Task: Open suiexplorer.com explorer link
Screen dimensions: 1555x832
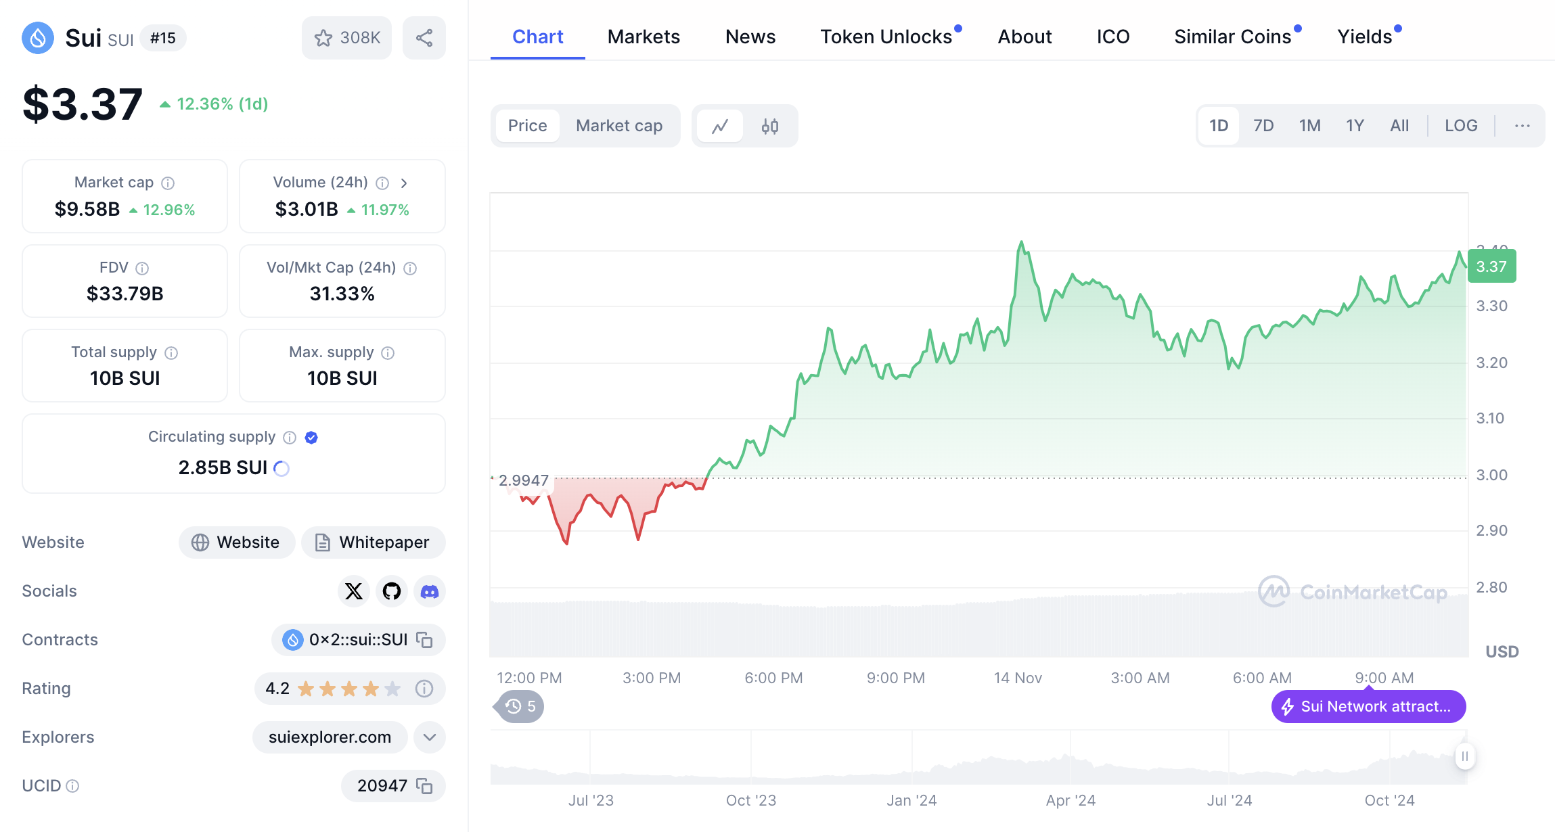Action: point(330,737)
